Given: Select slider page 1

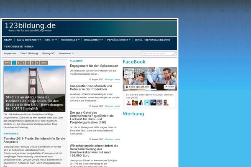Looking at the screenshot, I should pos(14,63).
